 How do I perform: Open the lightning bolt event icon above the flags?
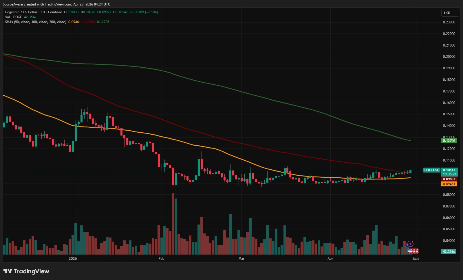point(410,244)
